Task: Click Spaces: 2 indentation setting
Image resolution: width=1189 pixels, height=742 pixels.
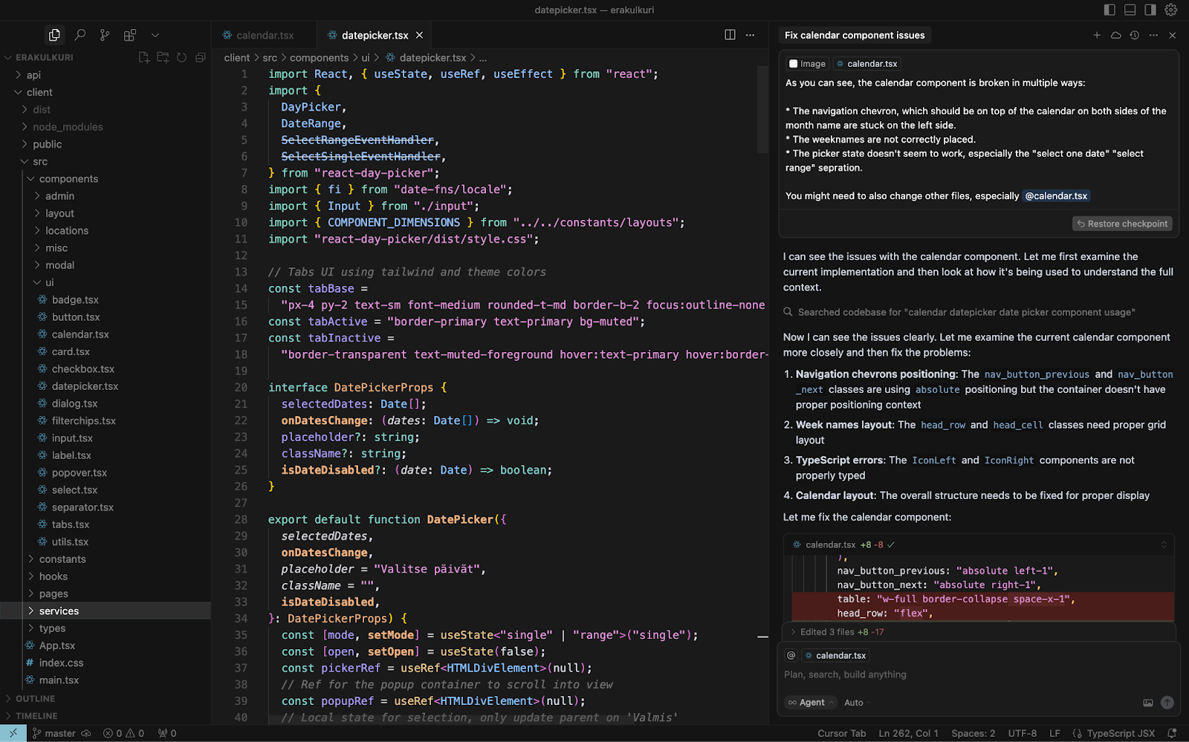Action: click(x=973, y=733)
